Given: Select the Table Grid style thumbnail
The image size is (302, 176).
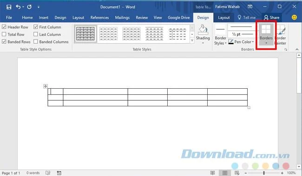Looking at the screenshot, I should (x=85, y=34).
